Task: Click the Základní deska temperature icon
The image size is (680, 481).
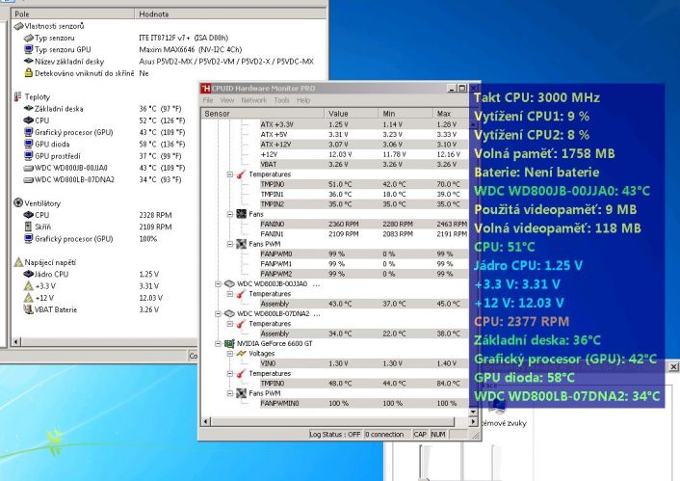Action: tap(29, 109)
